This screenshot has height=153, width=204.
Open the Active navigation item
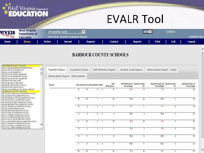[47, 42]
